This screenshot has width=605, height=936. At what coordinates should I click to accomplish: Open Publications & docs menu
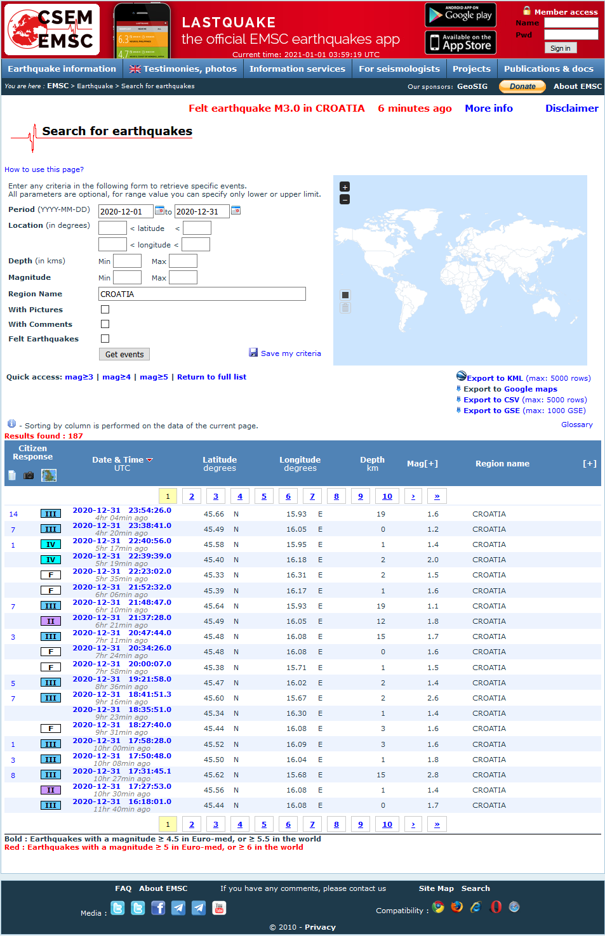[x=549, y=69]
